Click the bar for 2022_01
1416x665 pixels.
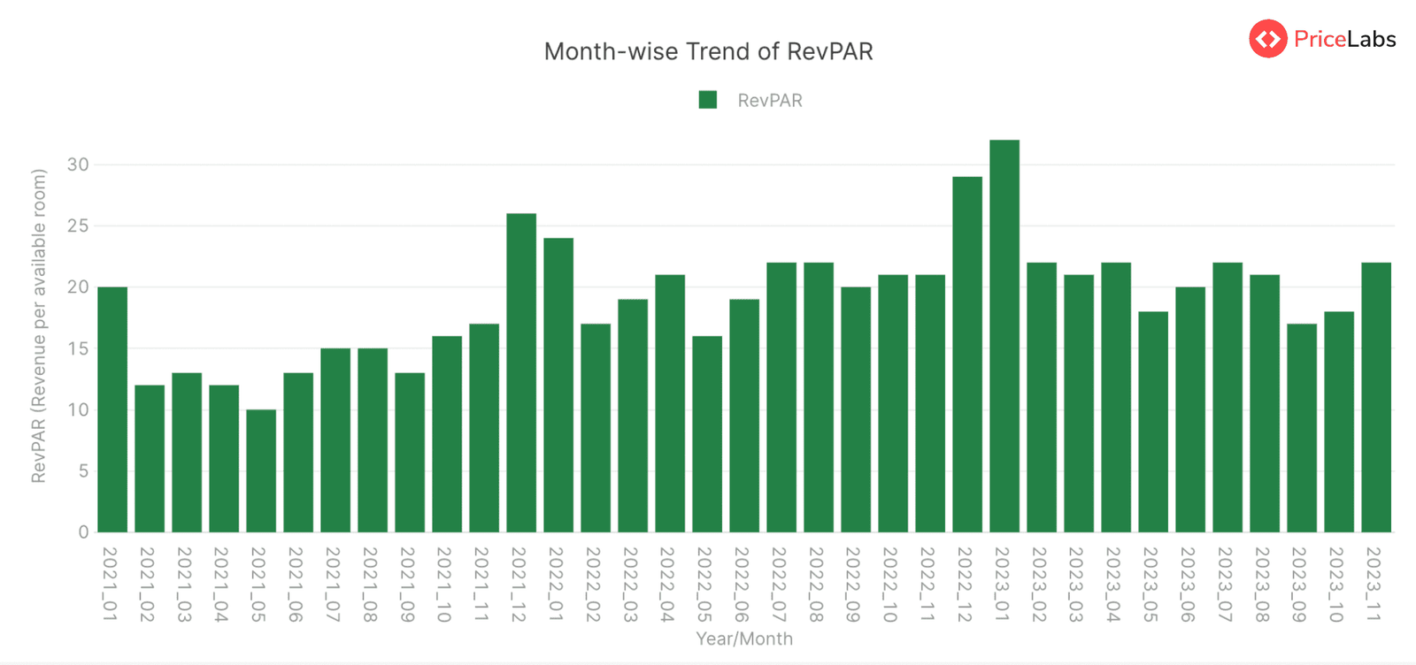coord(558,385)
